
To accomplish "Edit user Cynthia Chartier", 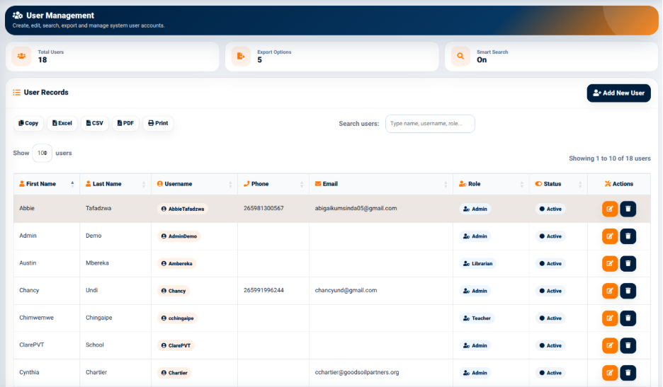I will coord(610,373).
